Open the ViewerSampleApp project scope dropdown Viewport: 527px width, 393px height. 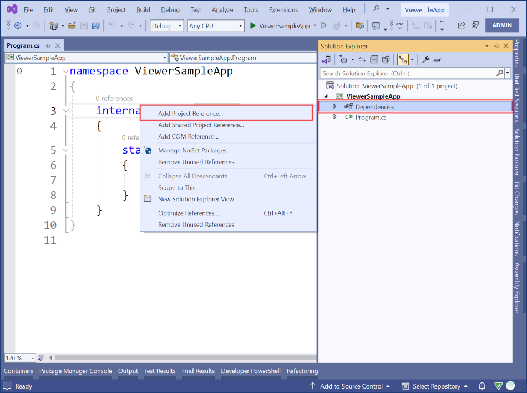(87, 58)
